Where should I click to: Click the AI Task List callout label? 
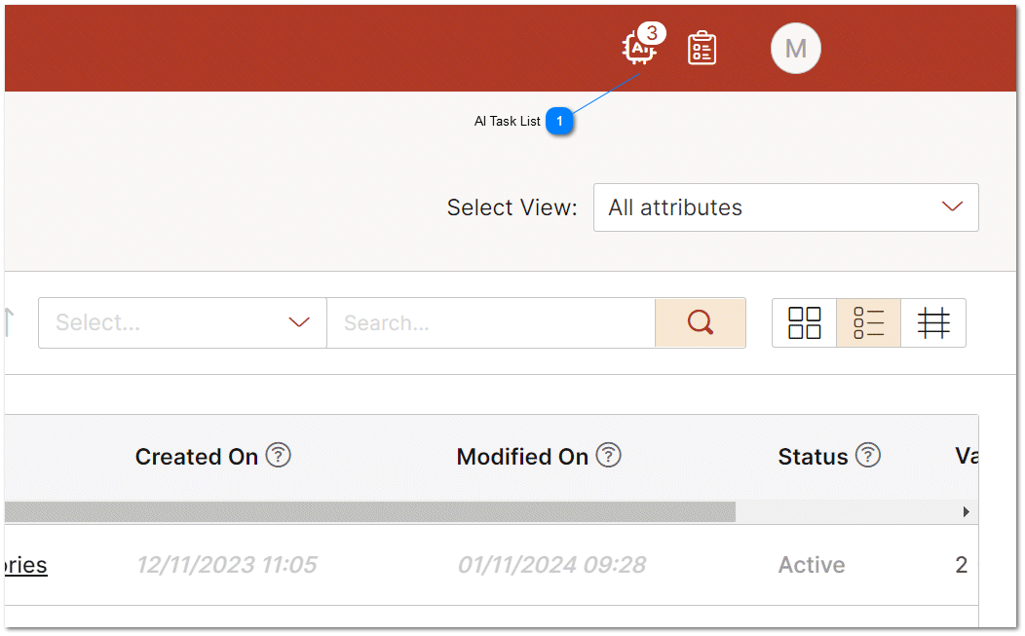pyautogui.click(x=507, y=121)
